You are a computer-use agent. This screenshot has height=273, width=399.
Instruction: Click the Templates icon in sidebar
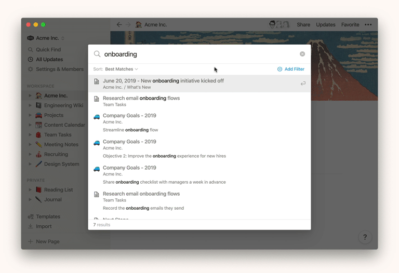[31, 216]
